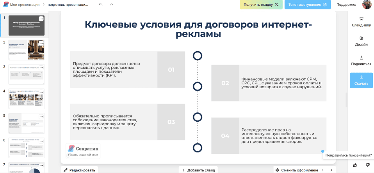The width and height of the screenshot is (374, 173).
Task: Select slide 2 thumbnail with column photo
Action: point(27,50)
